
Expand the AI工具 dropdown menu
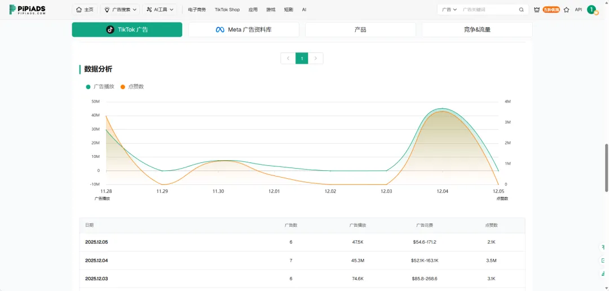[160, 10]
